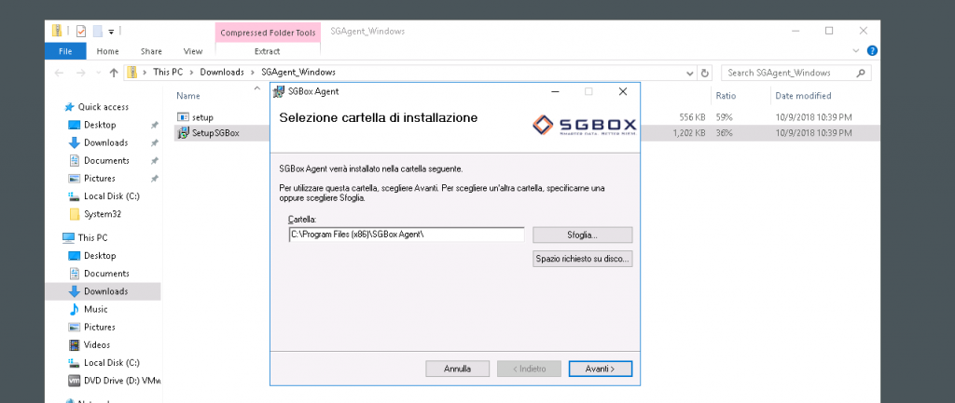Click the Sfoglia... browse button

[582, 235]
